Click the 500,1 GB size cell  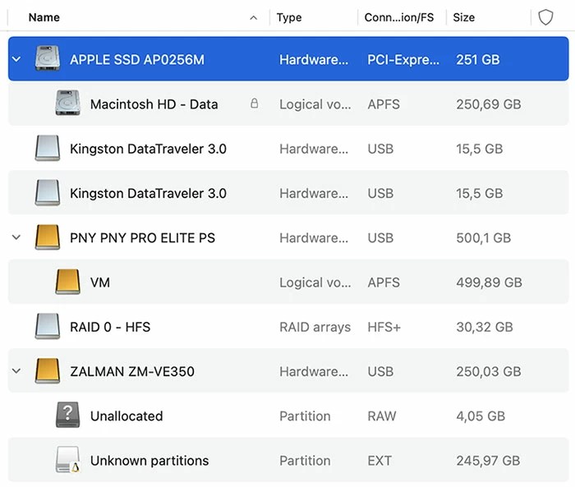pyautogui.click(x=483, y=237)
